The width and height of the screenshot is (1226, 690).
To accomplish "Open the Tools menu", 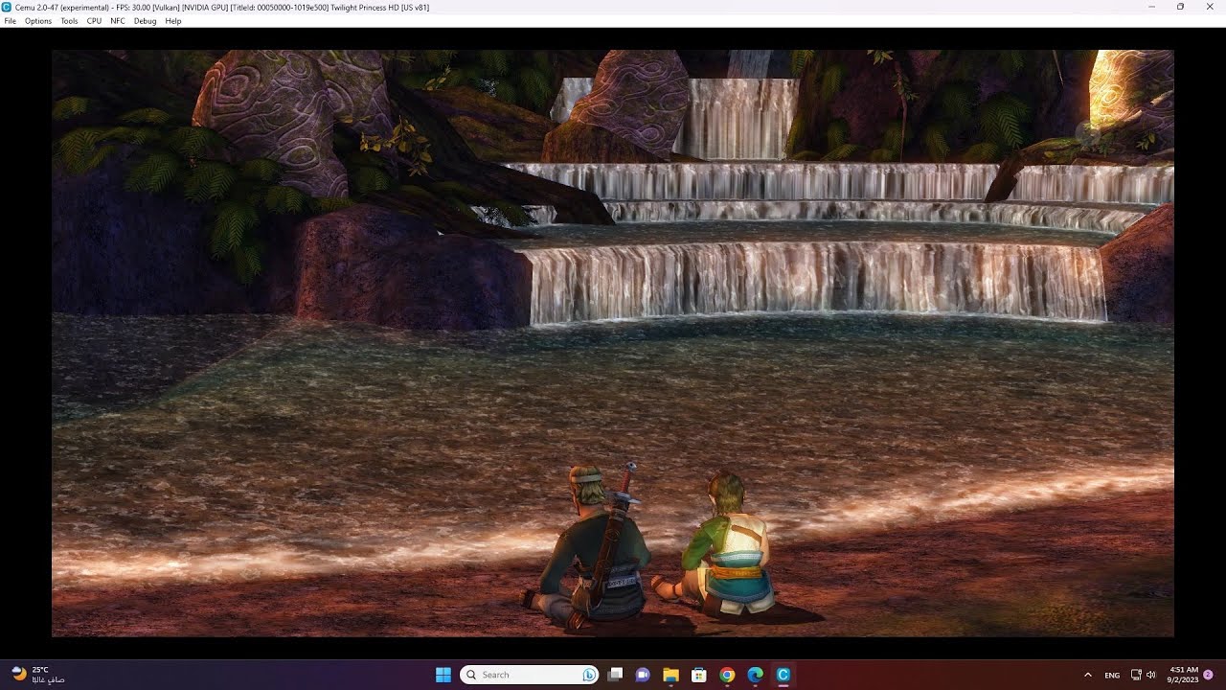I will pos(69,21).
